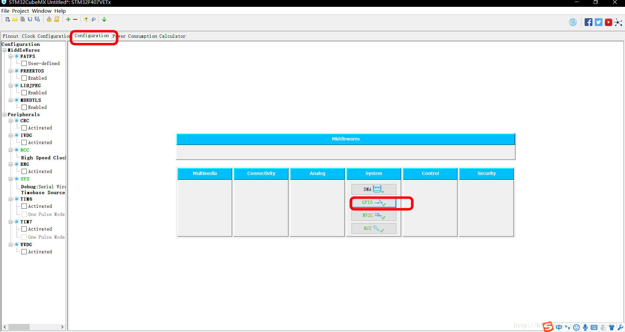This screenshot has width=625, height=332.
Task: Collapse the FATFS tree node
Action: tap(11, 56)
